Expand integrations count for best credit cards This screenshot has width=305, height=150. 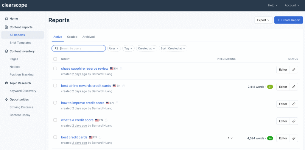click(230, 138)
